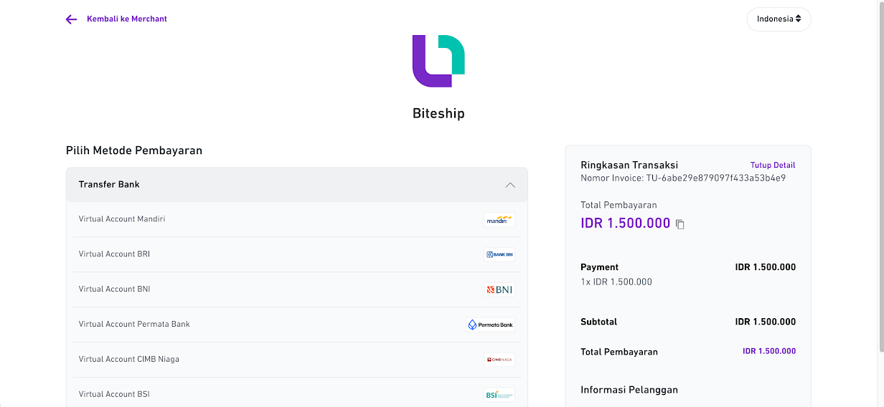Click the Pilih Metode Pembayaran heading

134,150
